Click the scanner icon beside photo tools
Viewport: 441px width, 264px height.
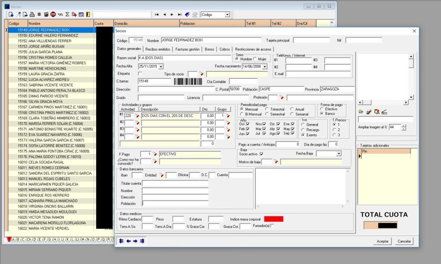384,112
